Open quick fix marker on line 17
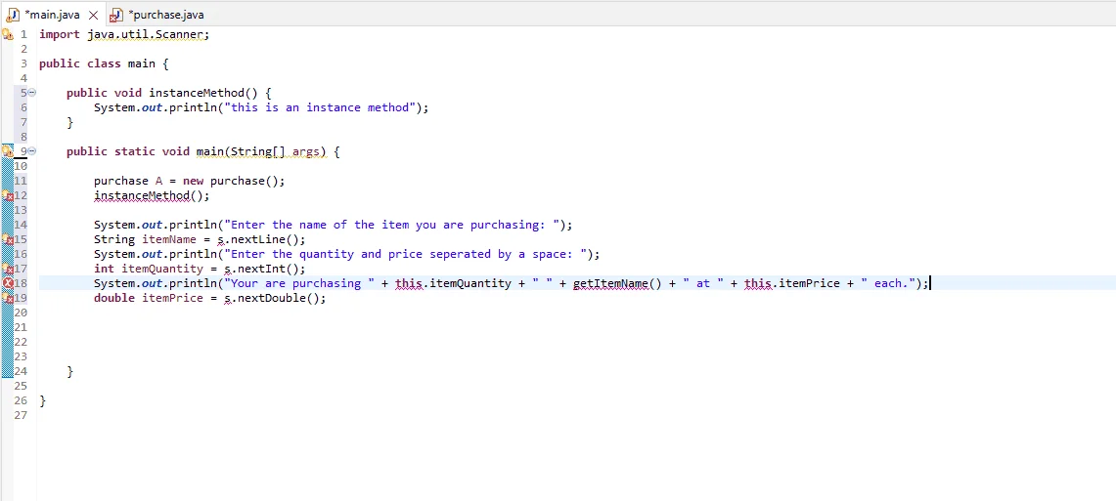The image size is (1116, 501). tap(7, 269)
